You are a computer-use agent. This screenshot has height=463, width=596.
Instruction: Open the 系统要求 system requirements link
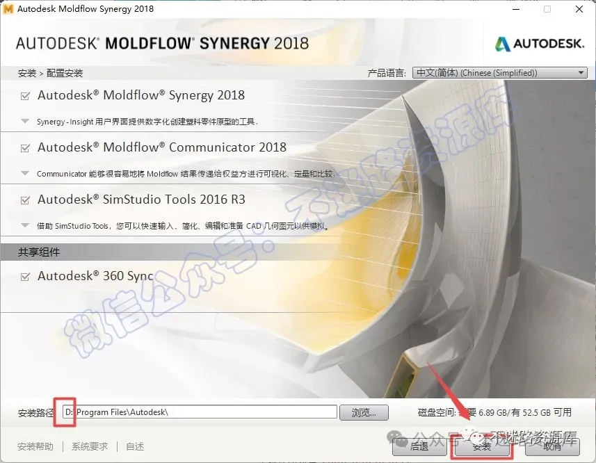90,446
